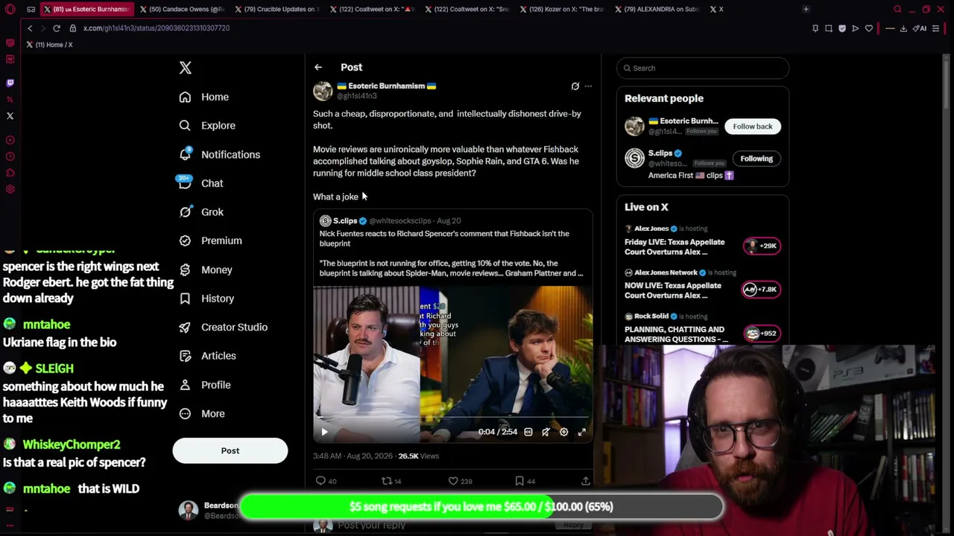
Task: Open History in the sidebar
Action: (x=207, y=299)
